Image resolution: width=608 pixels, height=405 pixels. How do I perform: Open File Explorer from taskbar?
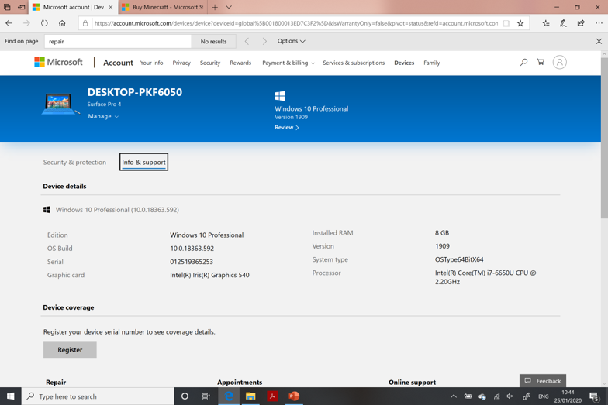tap(250, 396)
